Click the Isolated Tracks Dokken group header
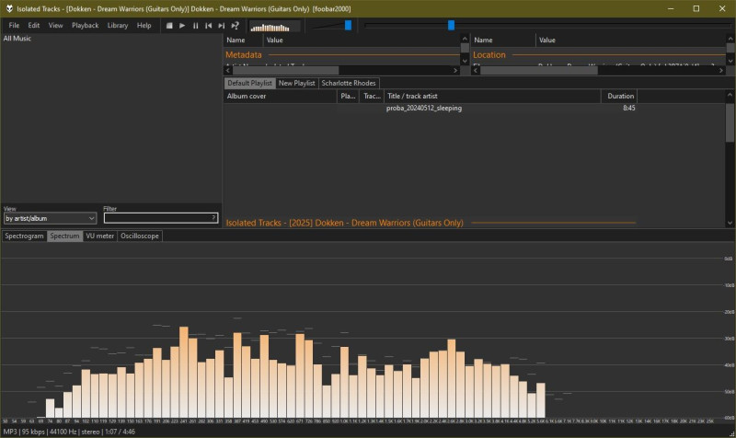Viewport: 736px width, 438px height. [344, 223]
